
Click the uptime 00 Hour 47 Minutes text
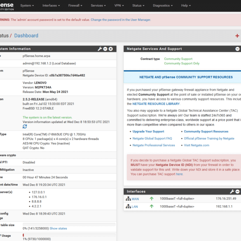pos(45,177)
